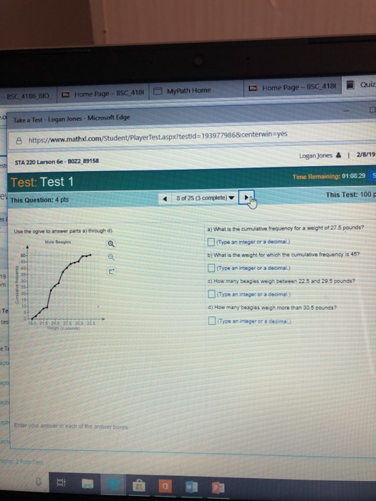
Task: Open File Explorer from the taskbar
Action: [87, 484]
